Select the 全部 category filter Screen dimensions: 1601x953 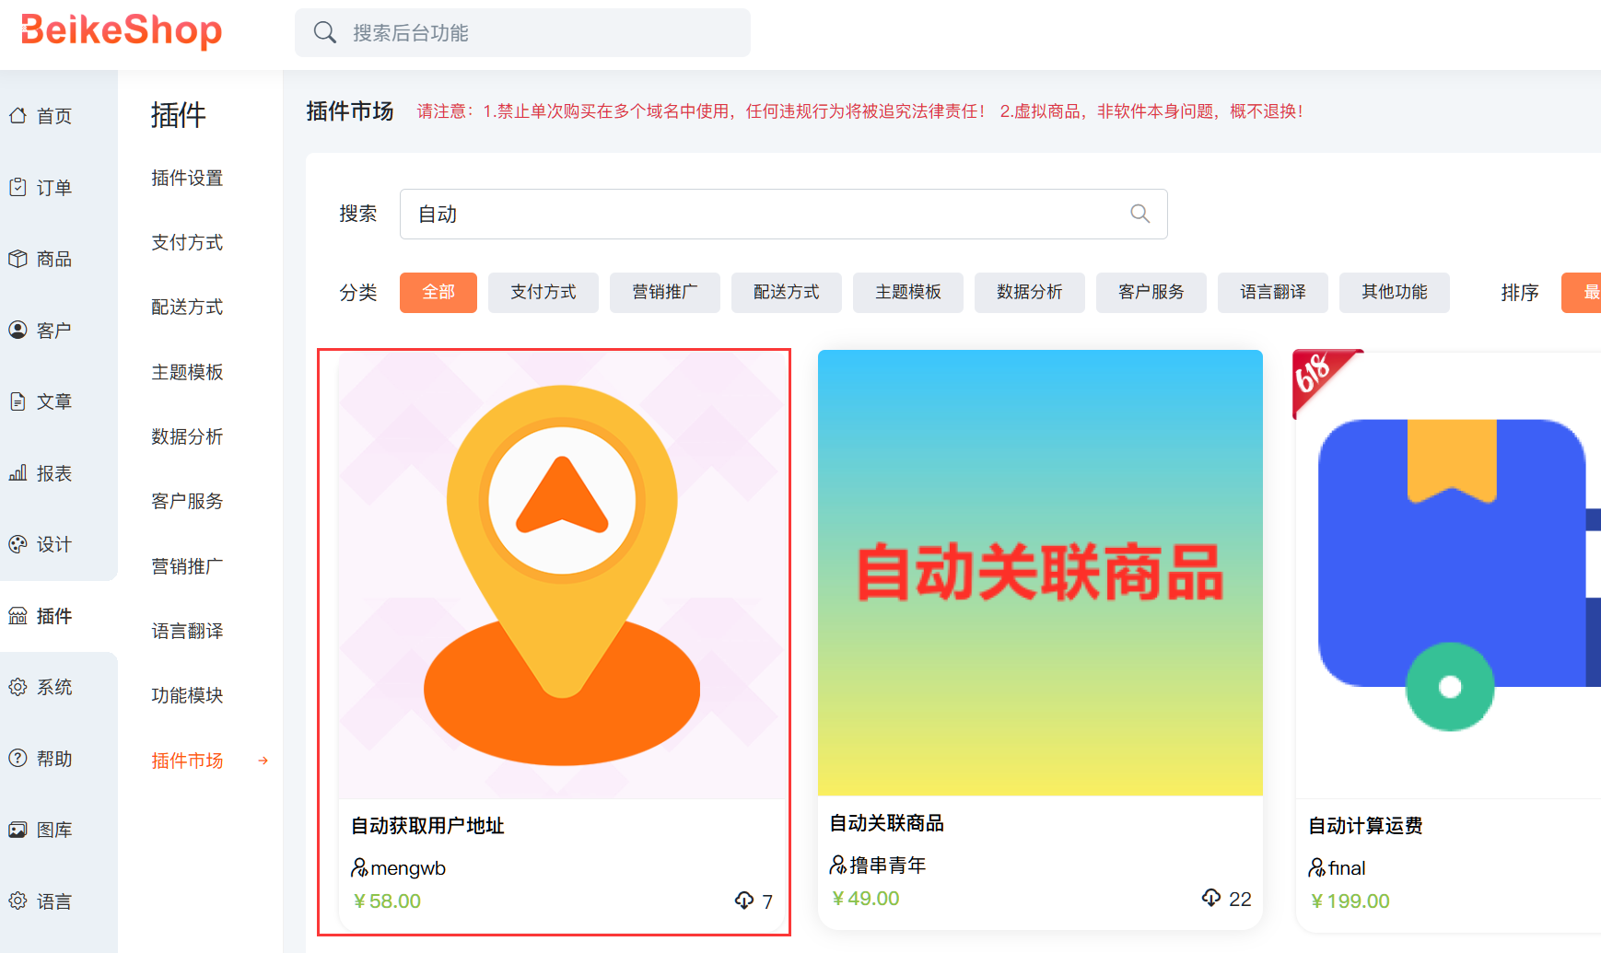tap(438, 292)
